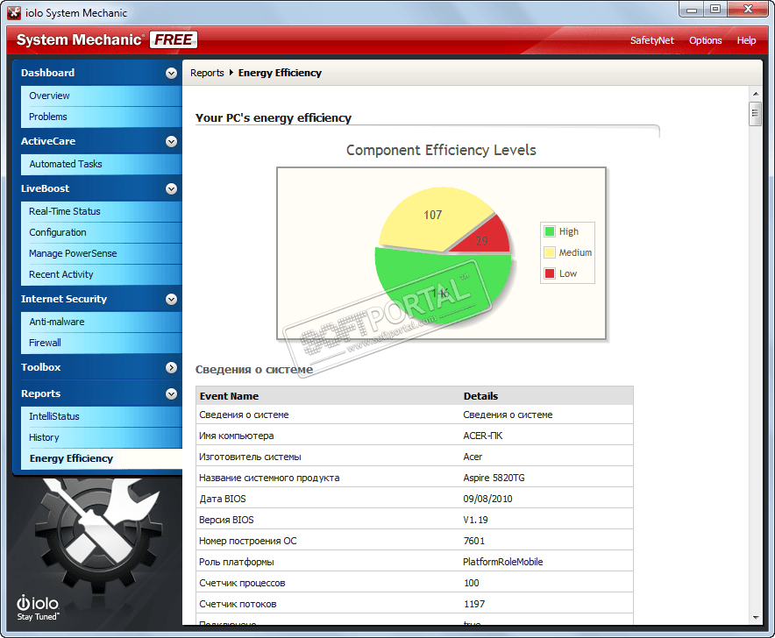Click the Details column header
The image size is (775, 638).
[x=480, y=396]
